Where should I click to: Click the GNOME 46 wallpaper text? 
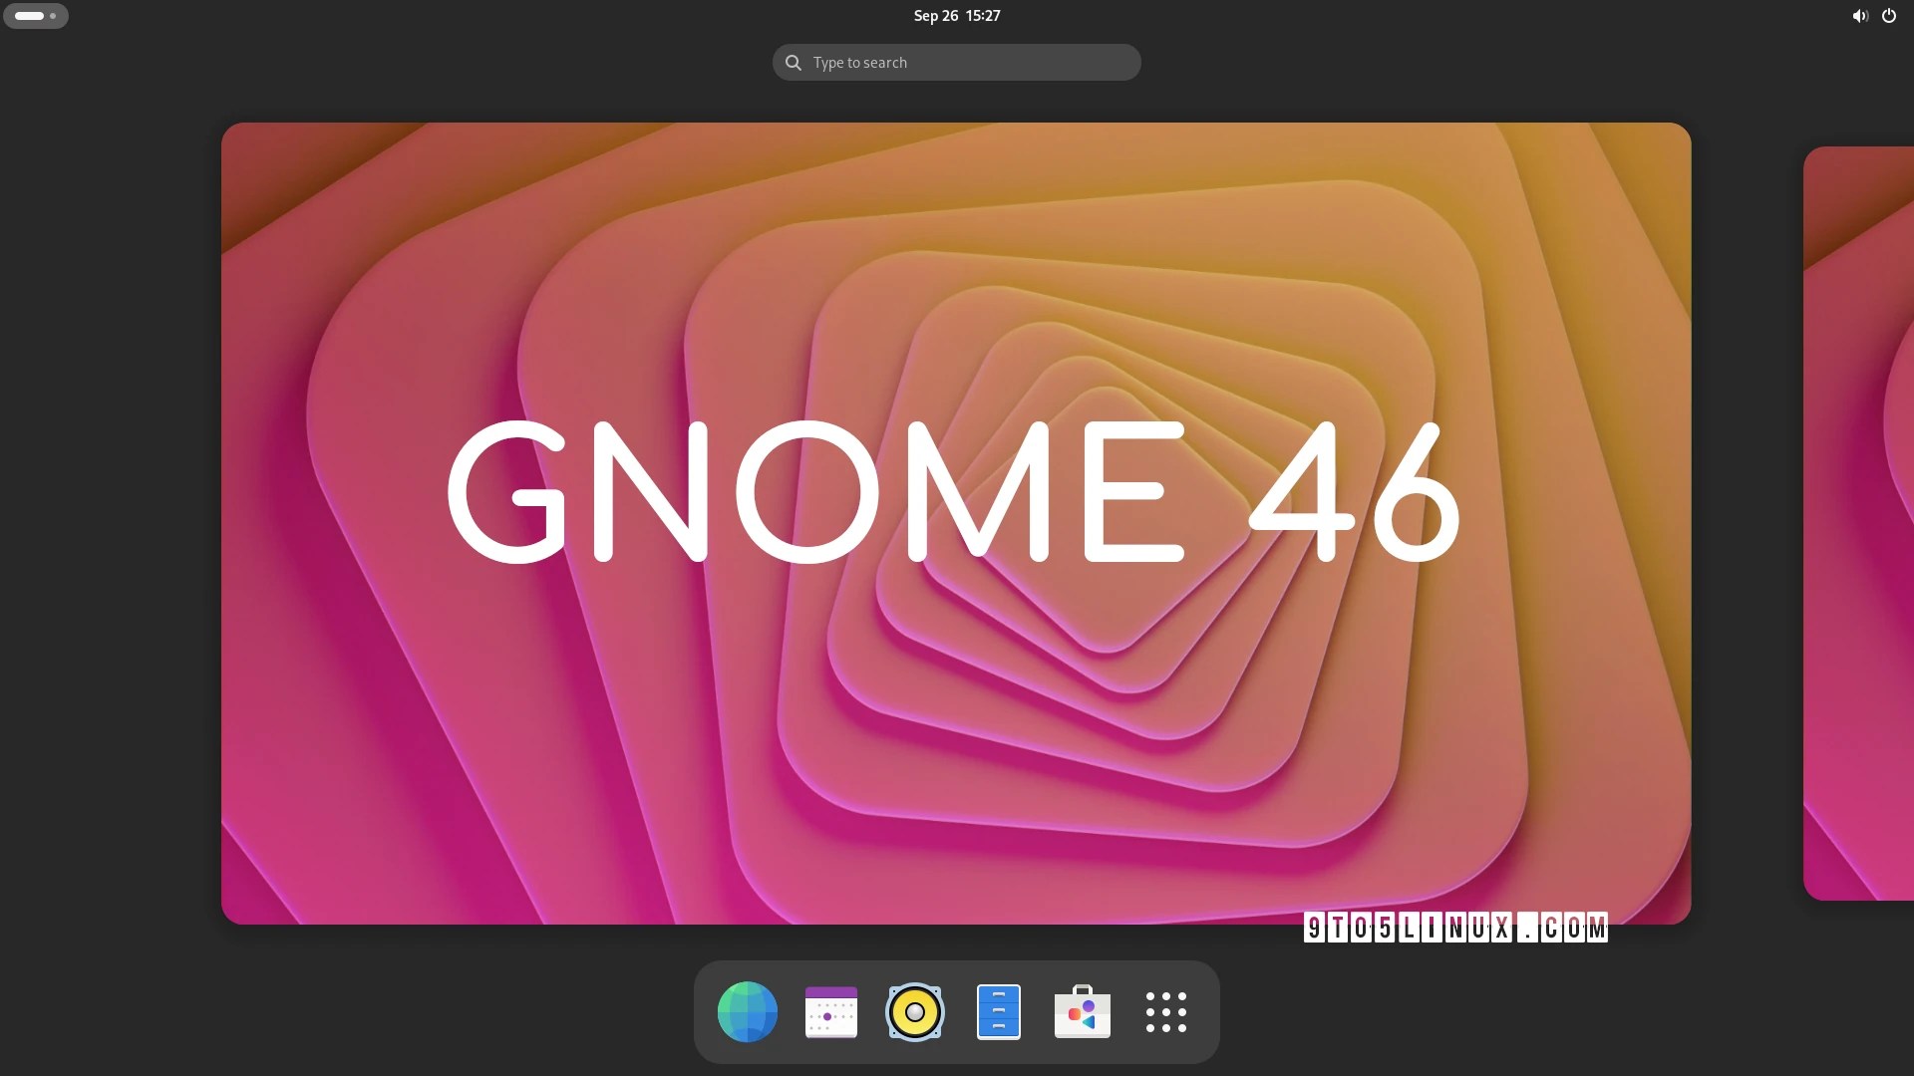[x=954, y=492]
